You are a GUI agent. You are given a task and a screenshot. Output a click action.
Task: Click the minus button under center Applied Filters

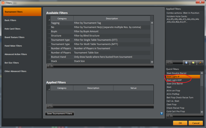[50, 106]
